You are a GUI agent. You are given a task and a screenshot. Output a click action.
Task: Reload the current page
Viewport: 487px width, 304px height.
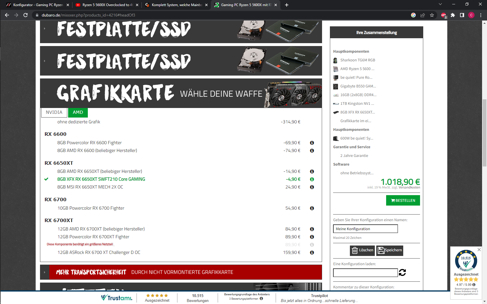(x=26, y=15)
